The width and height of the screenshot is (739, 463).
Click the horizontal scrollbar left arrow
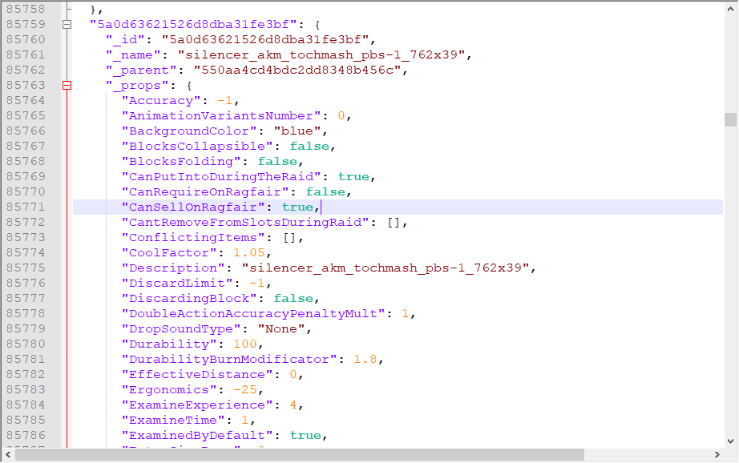7,455
